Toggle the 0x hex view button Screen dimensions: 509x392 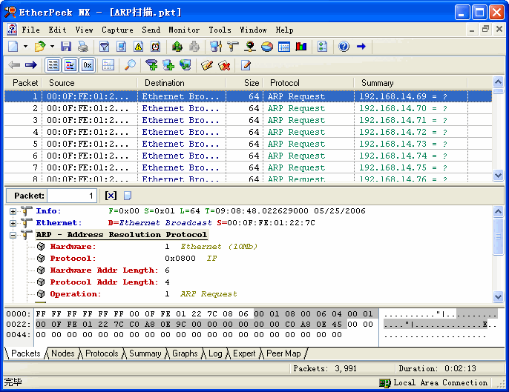tap(88, 65)
